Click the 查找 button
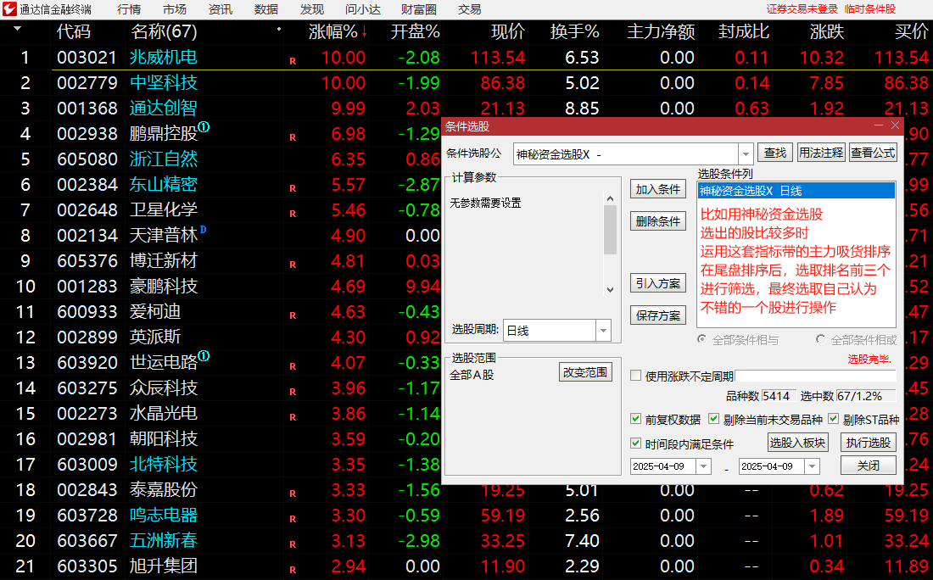Screen dimensions: 933x580 [x=774, y=153]
